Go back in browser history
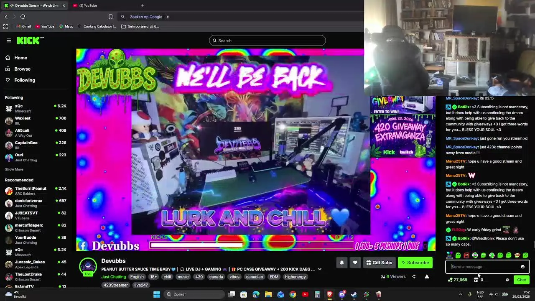This screenshot has width=535, height=301. (6, 17)
